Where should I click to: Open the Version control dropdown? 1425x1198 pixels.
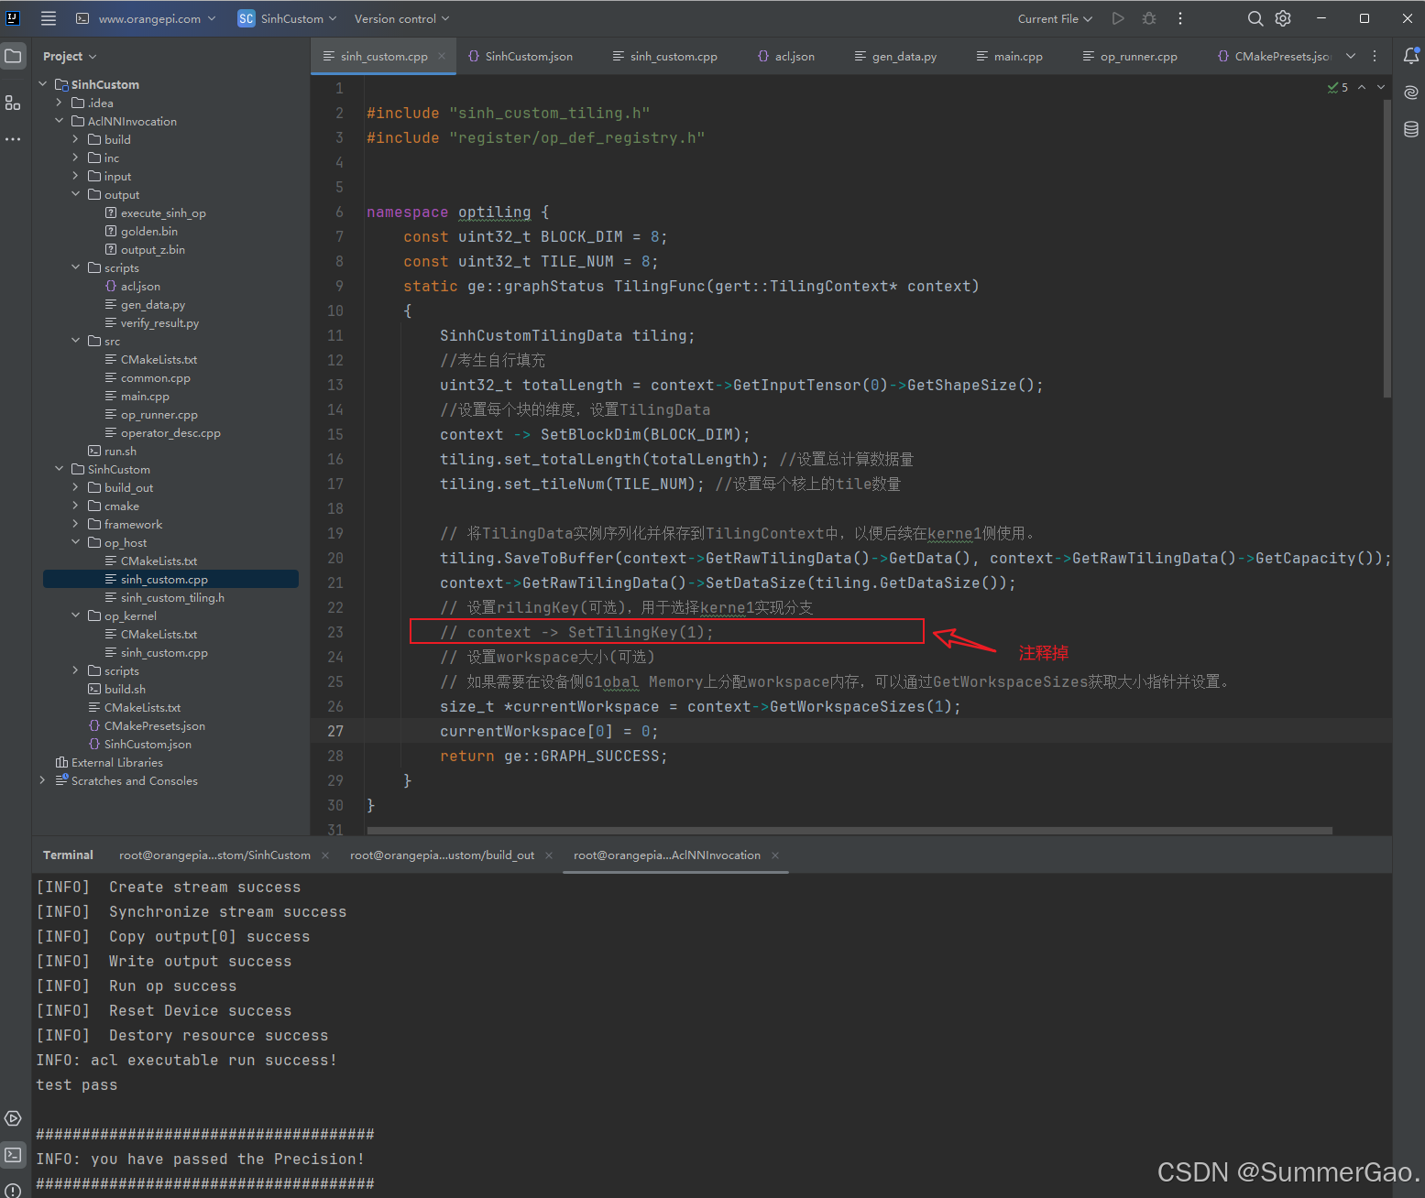[x=400, y=18]
